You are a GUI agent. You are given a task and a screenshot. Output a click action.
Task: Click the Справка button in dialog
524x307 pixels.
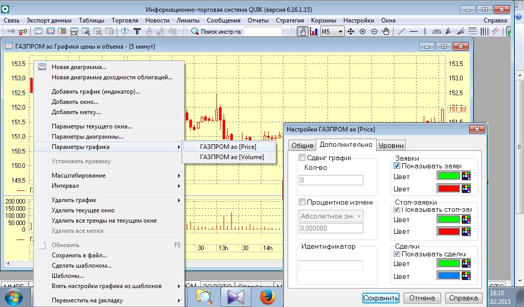tap(464, 298)
